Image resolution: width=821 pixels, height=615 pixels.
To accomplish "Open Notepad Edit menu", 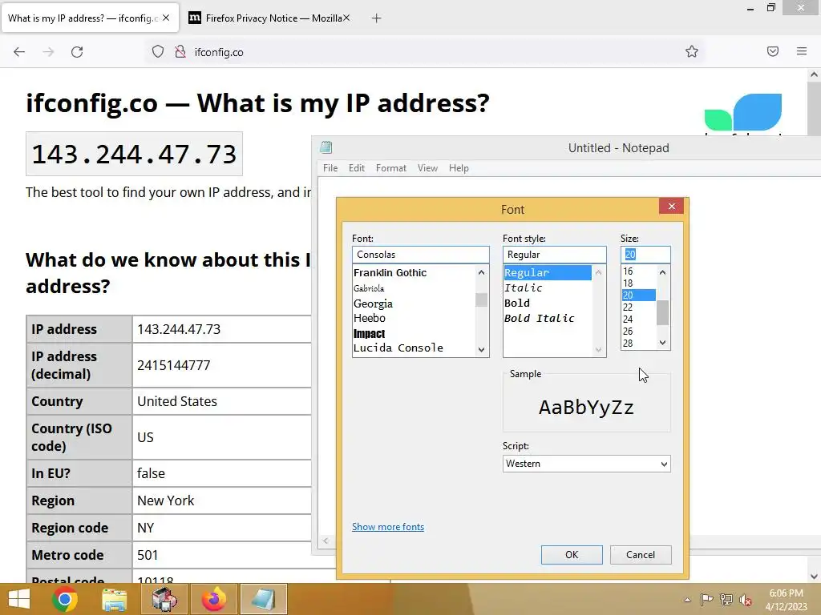I will pyautogui.click(x=357, y=168).
